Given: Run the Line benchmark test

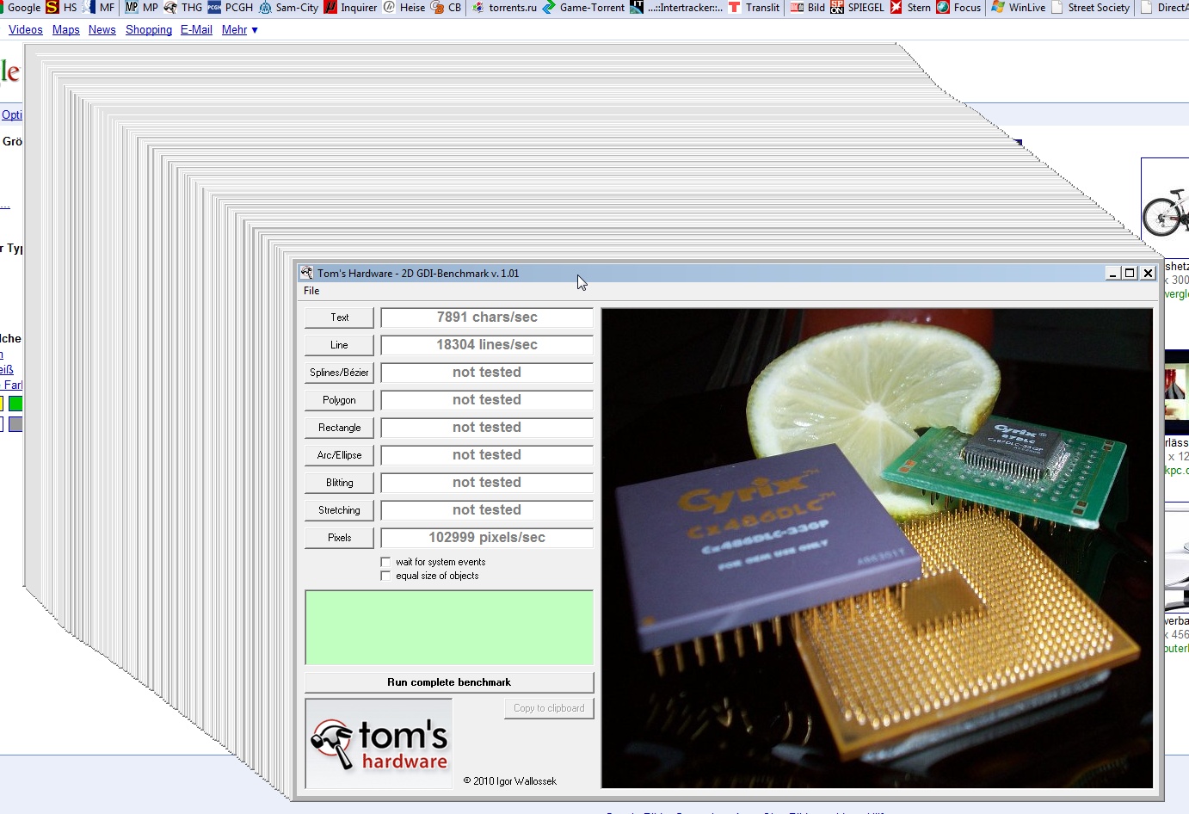Looking at the screenshot, I should (339, 345).
